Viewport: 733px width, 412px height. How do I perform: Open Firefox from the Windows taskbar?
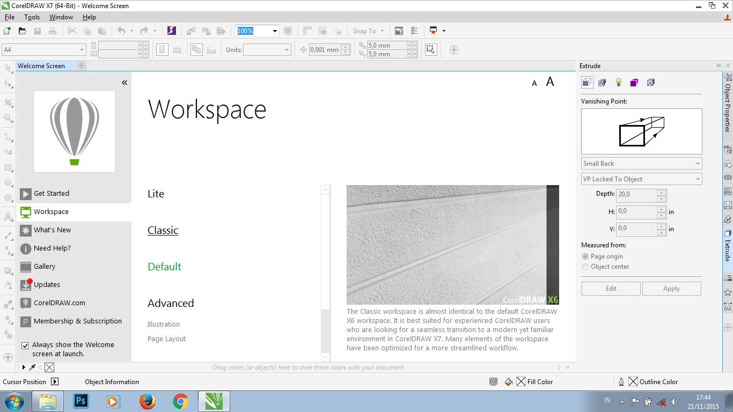click(147, 401)
